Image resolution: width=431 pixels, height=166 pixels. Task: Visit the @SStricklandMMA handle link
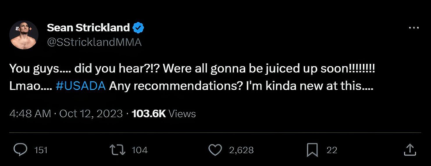[94, 42]
